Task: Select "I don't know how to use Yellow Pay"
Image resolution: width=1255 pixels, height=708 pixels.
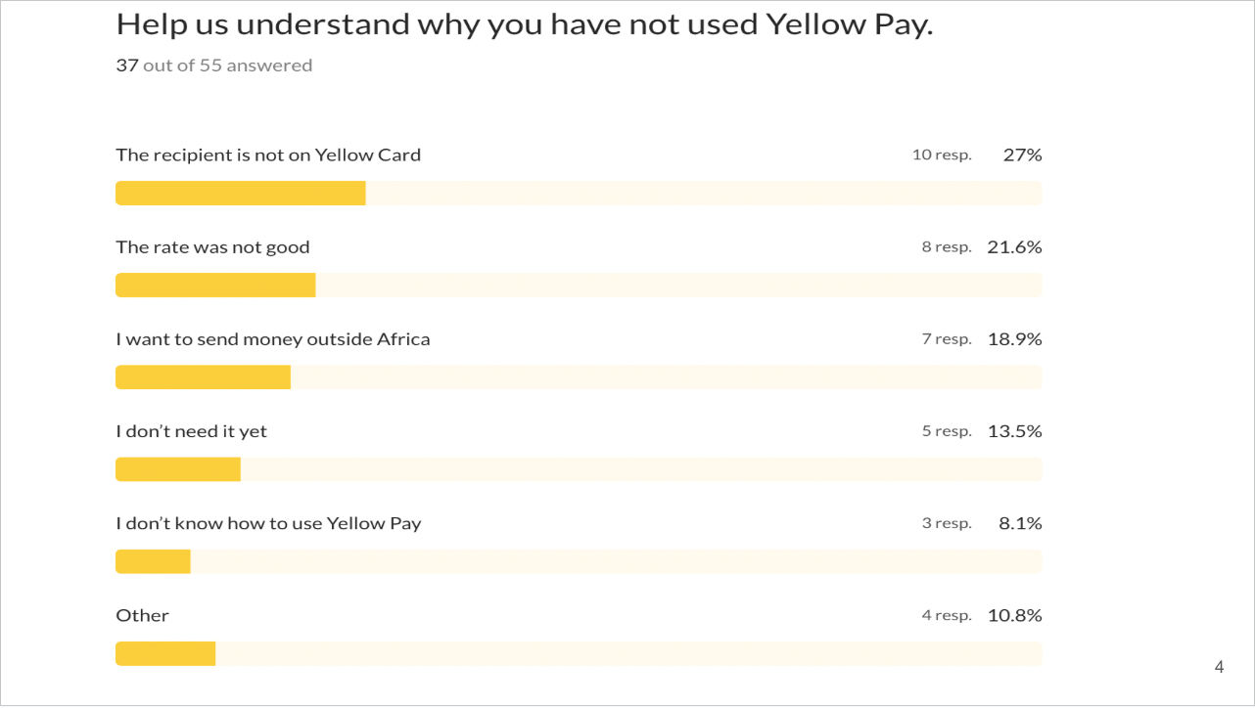Action: (268, 523)
